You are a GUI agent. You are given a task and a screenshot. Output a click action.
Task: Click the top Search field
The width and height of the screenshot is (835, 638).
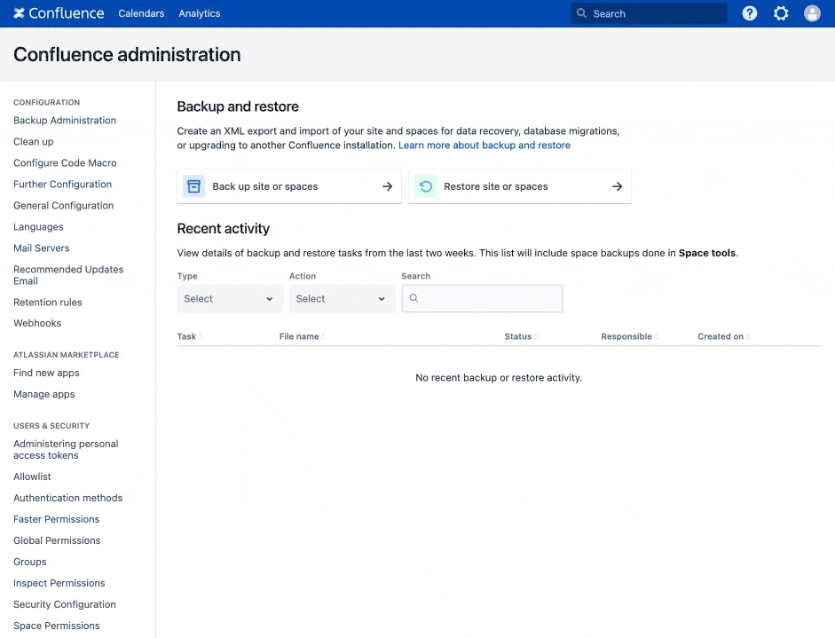point(649,13)
